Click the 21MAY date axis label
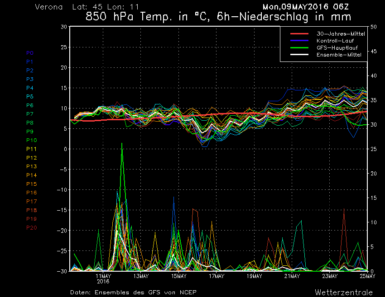The height and width of the screenshot is (297, 385). (x=292, y=276)
